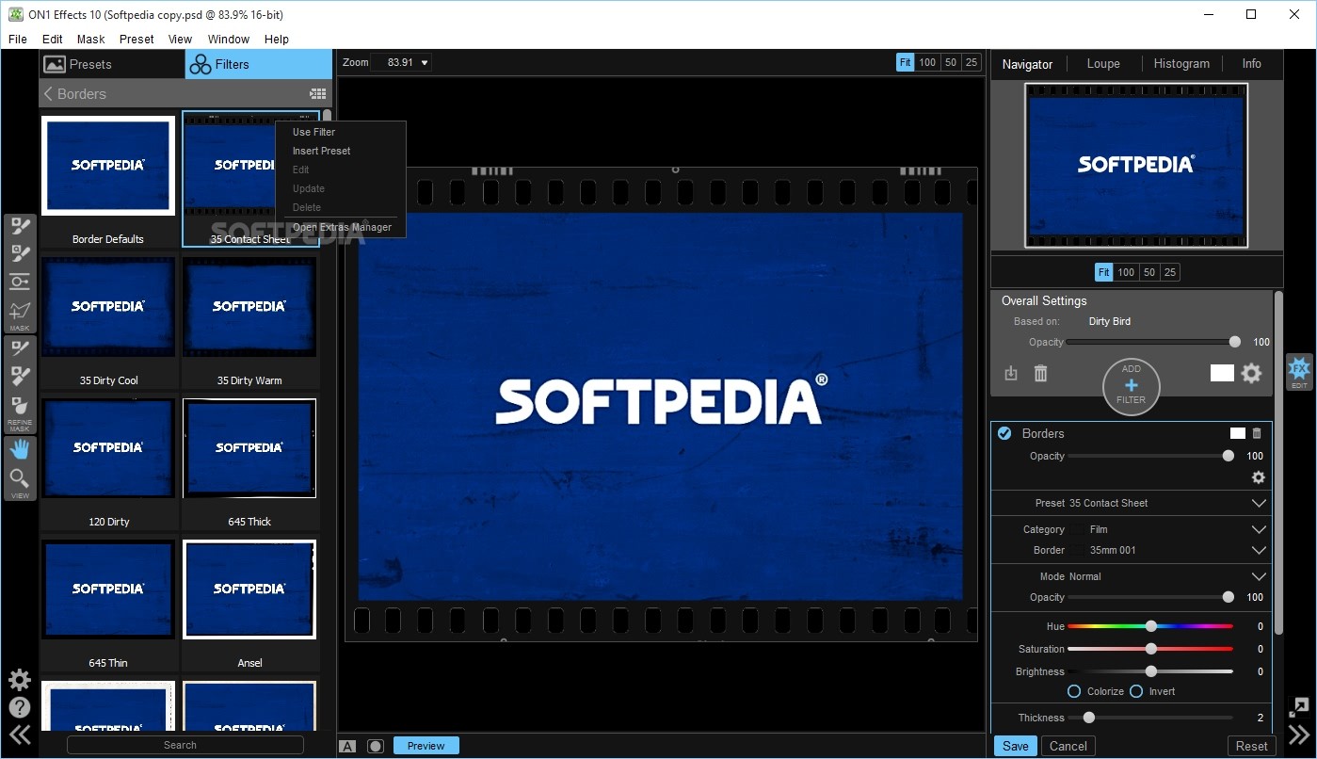
Task: Click the Cancel button
Action: point(1068,746)
